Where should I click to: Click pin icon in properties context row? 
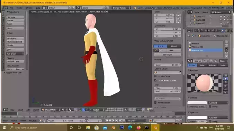tap(189, 36)
